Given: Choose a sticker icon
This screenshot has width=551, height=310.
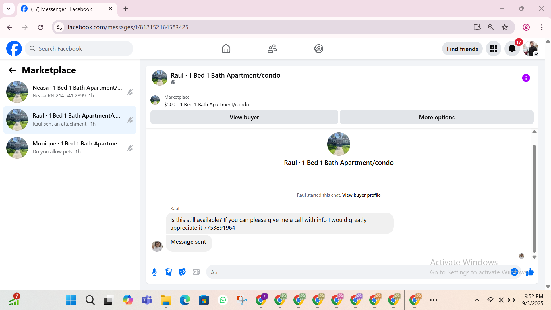Looking at the screenshot, I should pyautogui.click(x=182, y=272).
